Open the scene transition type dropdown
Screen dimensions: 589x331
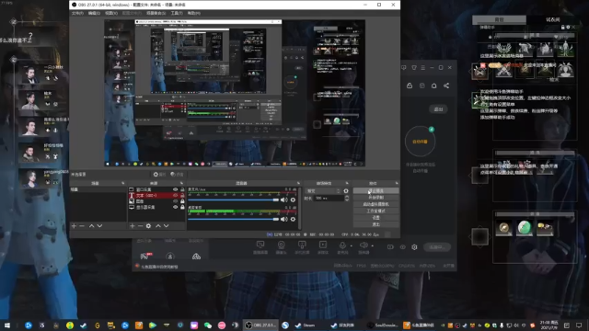tap(323, 190)
